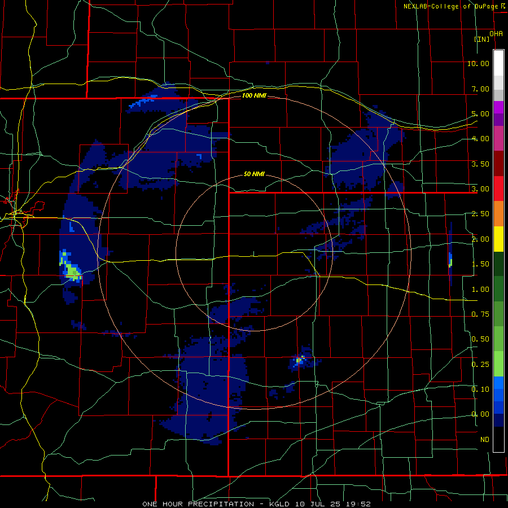Click the 1.00 value on the color scale
Image resolution: width=508 pixels, height=508 pixels.
pos(480,290)
